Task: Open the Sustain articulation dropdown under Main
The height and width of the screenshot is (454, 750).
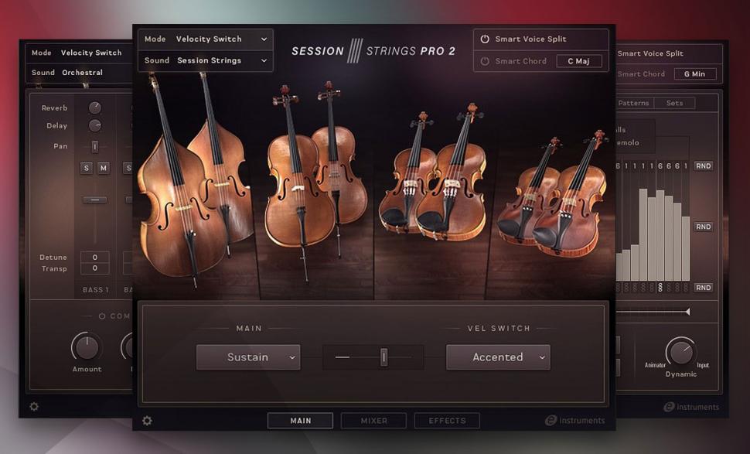Action: [x=248, y=357]
